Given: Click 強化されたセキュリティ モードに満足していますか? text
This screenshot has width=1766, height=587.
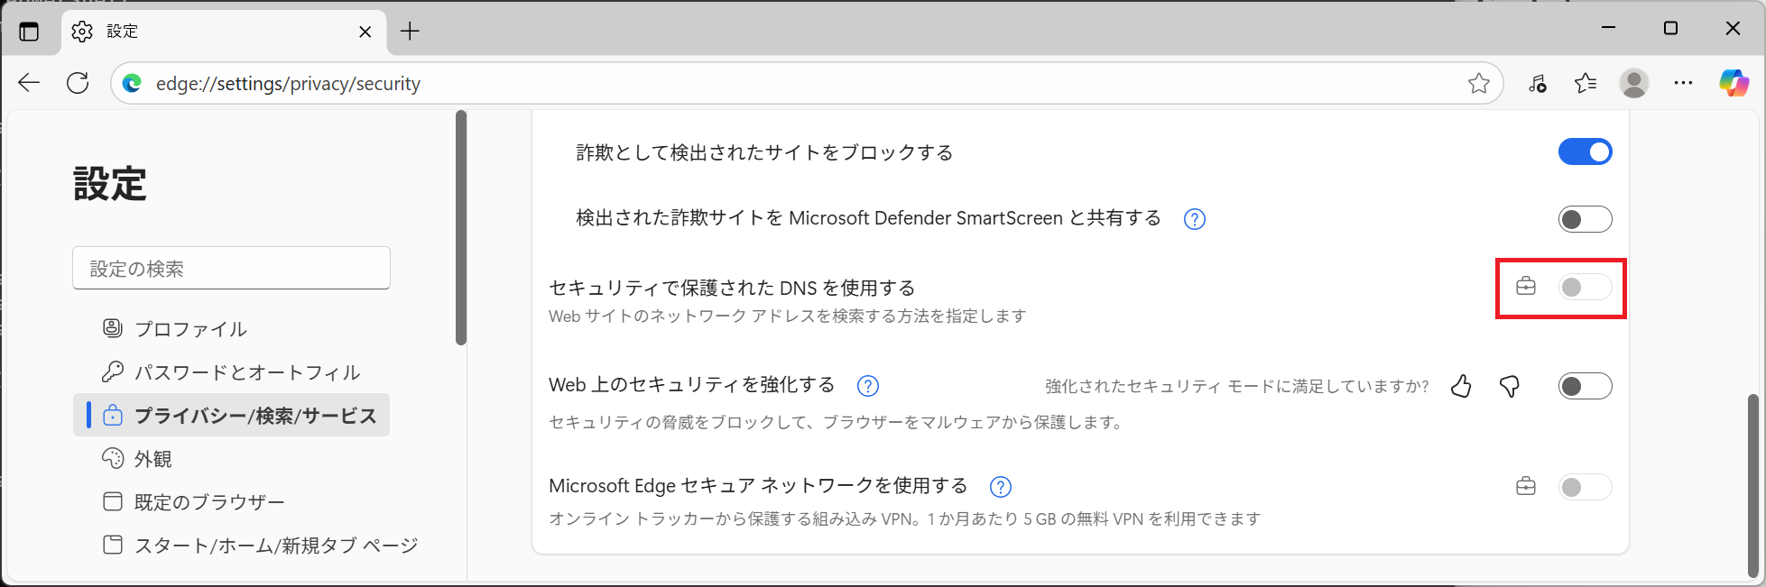Looking at the screenshot, I should pyautogui.click(x=1237, y=387).
